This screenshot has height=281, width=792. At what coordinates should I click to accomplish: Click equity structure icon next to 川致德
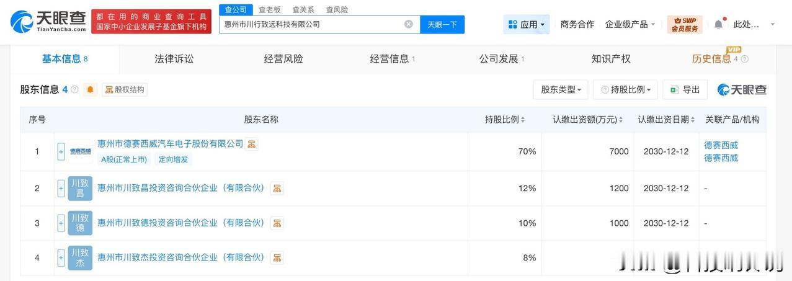coord(277,223)
